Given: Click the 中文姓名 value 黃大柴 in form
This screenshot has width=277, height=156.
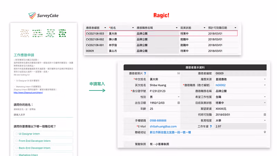Looking at the screenshot, I should [154, 79].
